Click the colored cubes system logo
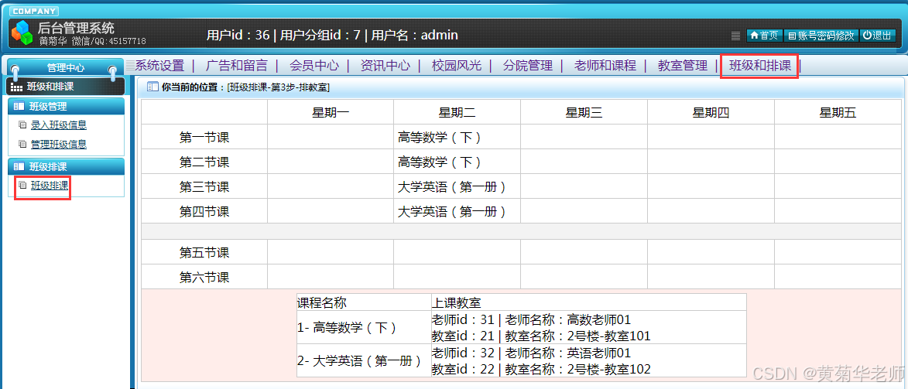This screenshot has height=389, width=908. pyautogui.click(x=22, y=33)
